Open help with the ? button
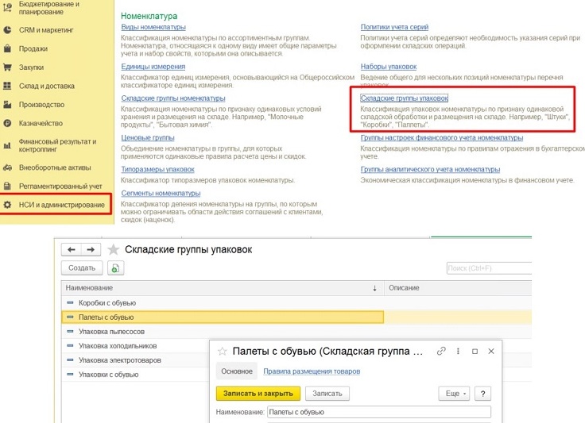 click(482, 394)
